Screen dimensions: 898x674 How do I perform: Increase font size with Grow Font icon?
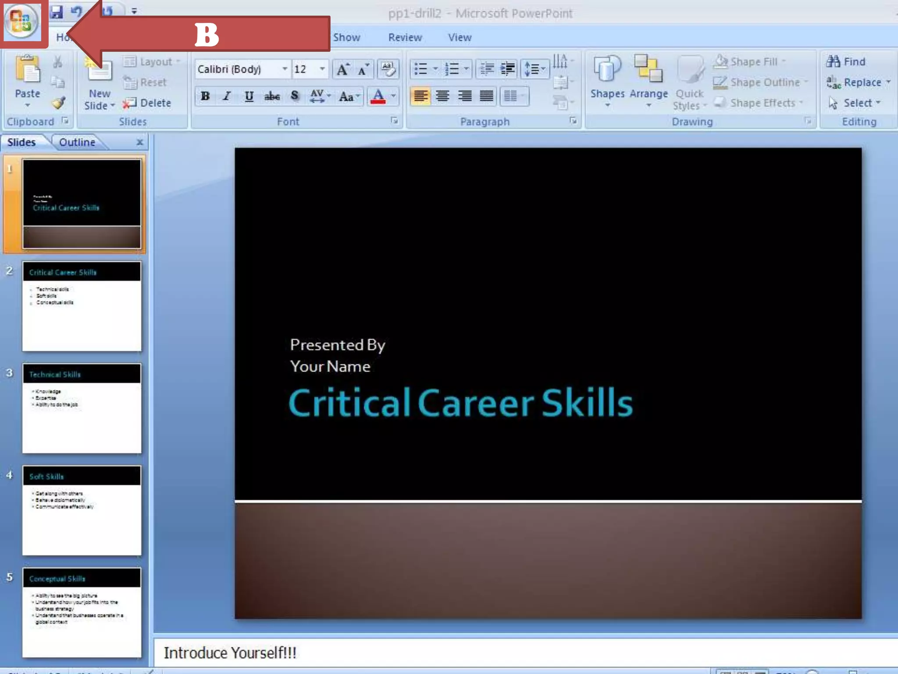342,69
